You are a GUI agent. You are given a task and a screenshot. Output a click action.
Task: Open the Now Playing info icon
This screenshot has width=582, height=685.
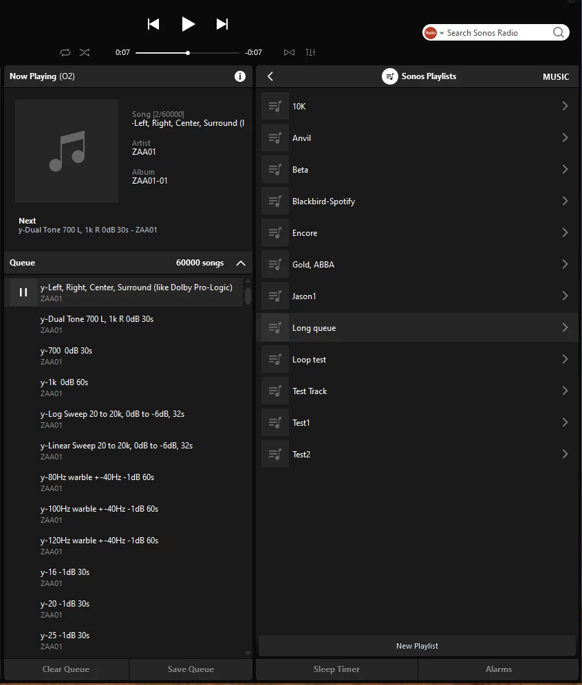coord(240,76)
